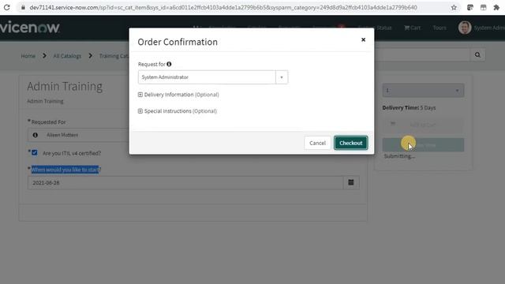Click the Add to Cart button
This screenshot has height=284, width=505.
point(423,125)
